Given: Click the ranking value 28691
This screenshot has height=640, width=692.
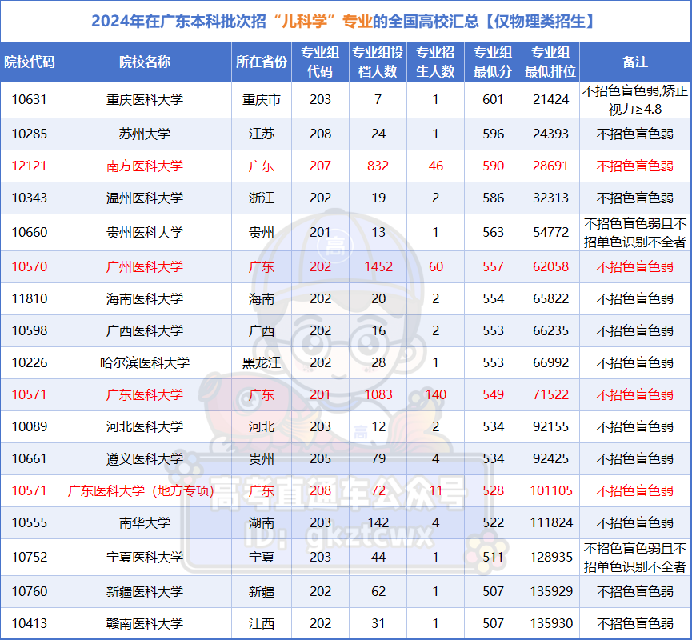Looking at the screenshot, I should coord(550,166).
